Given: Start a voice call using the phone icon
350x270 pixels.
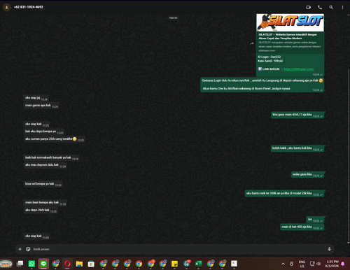Looking at the screenshot, I should [320, 7].
